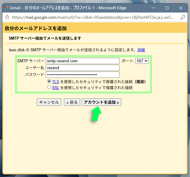Select the TLS secured connection option

pos(49,81)
